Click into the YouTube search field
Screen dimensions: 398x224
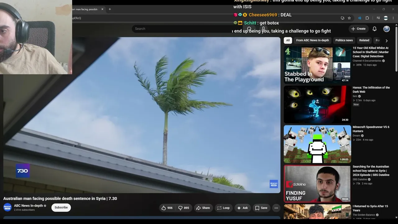click(x=187, y=29)
